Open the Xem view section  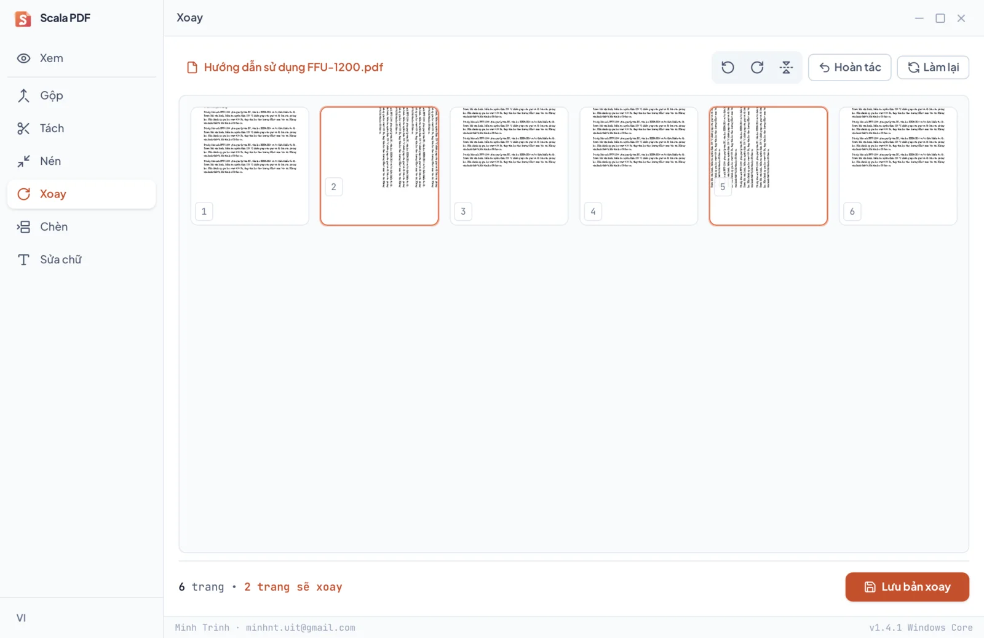[81, 58]
